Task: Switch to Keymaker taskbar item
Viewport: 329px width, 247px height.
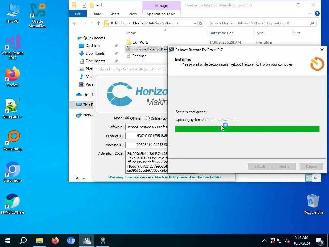Action: 102,241
